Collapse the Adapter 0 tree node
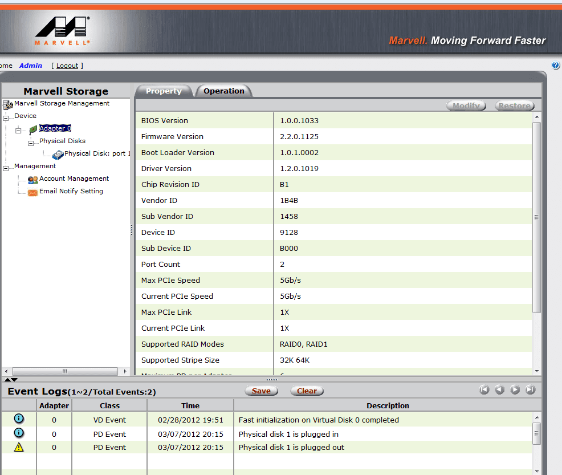 point(18,131)
